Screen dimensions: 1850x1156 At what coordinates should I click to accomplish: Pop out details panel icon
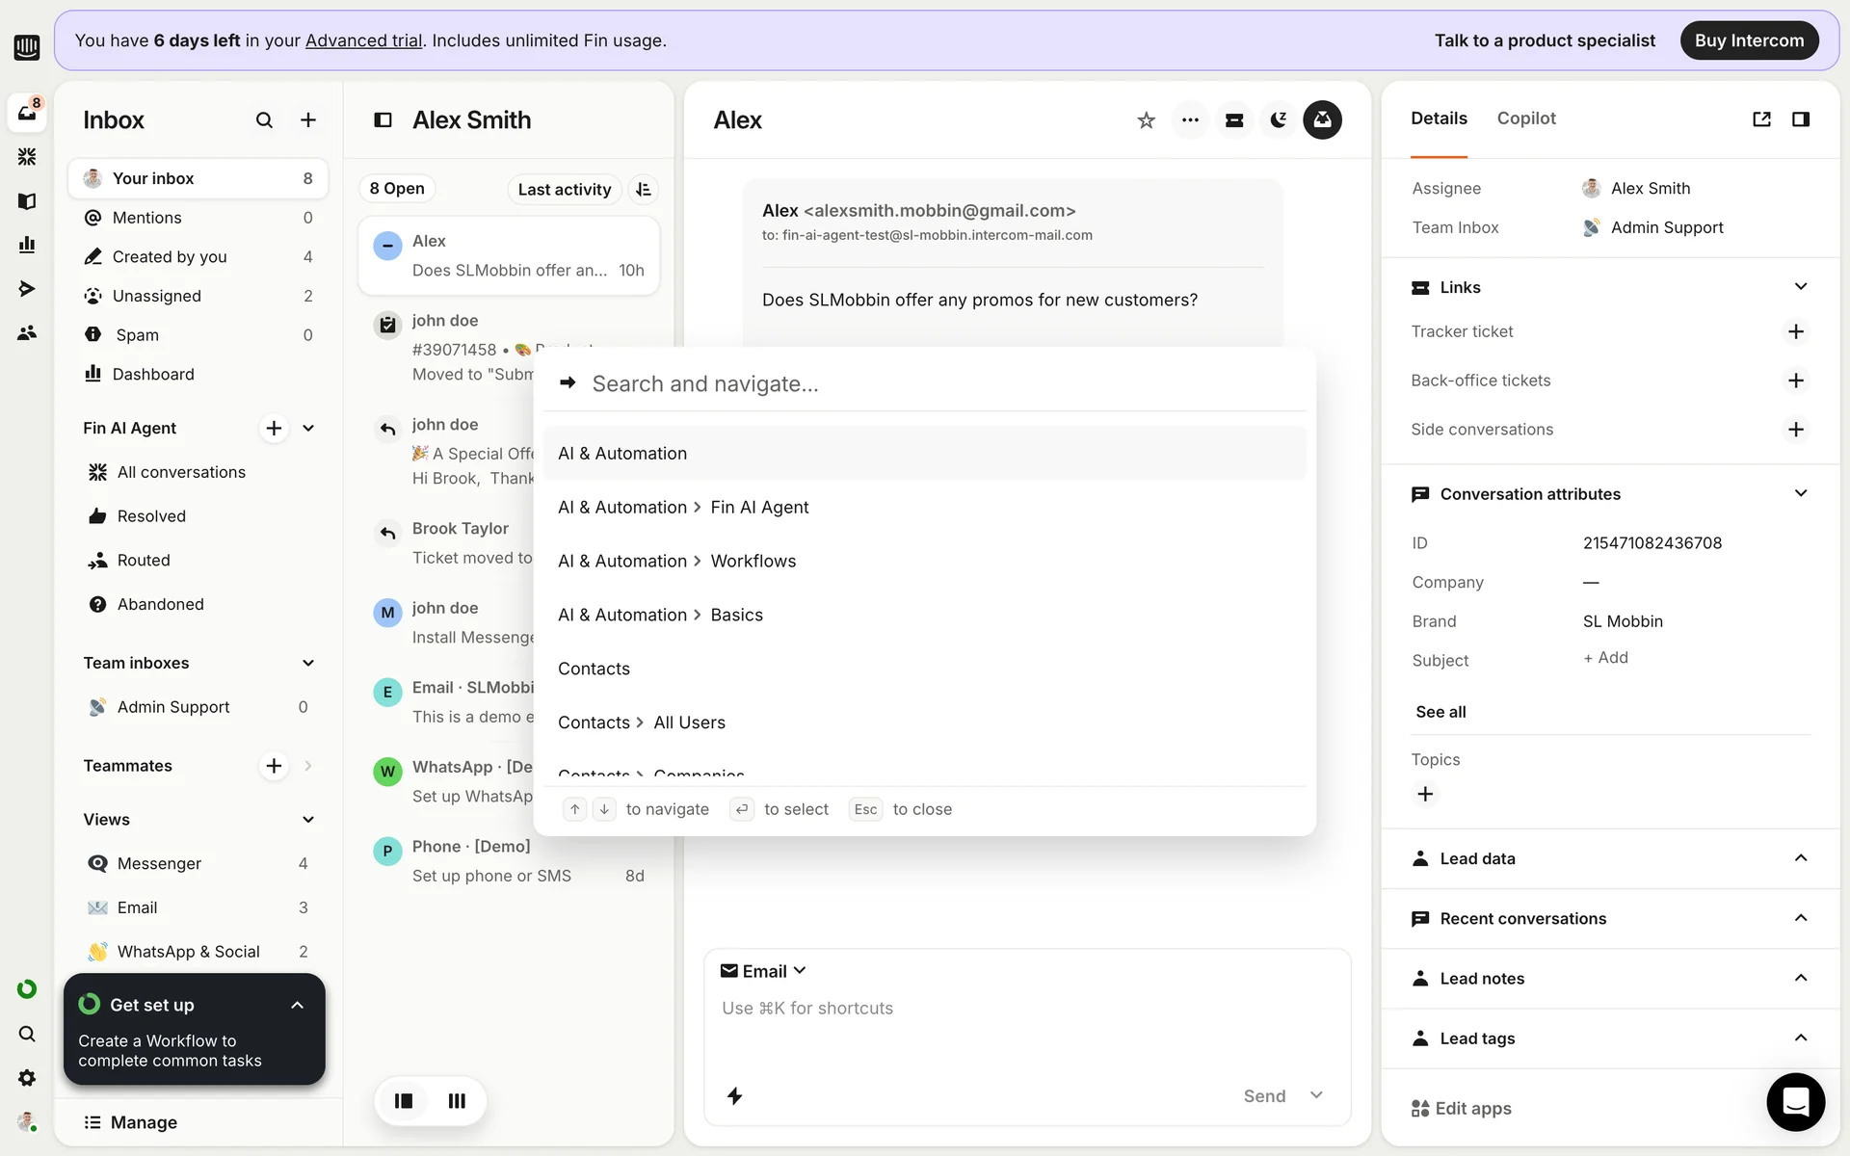[1761, 119]
